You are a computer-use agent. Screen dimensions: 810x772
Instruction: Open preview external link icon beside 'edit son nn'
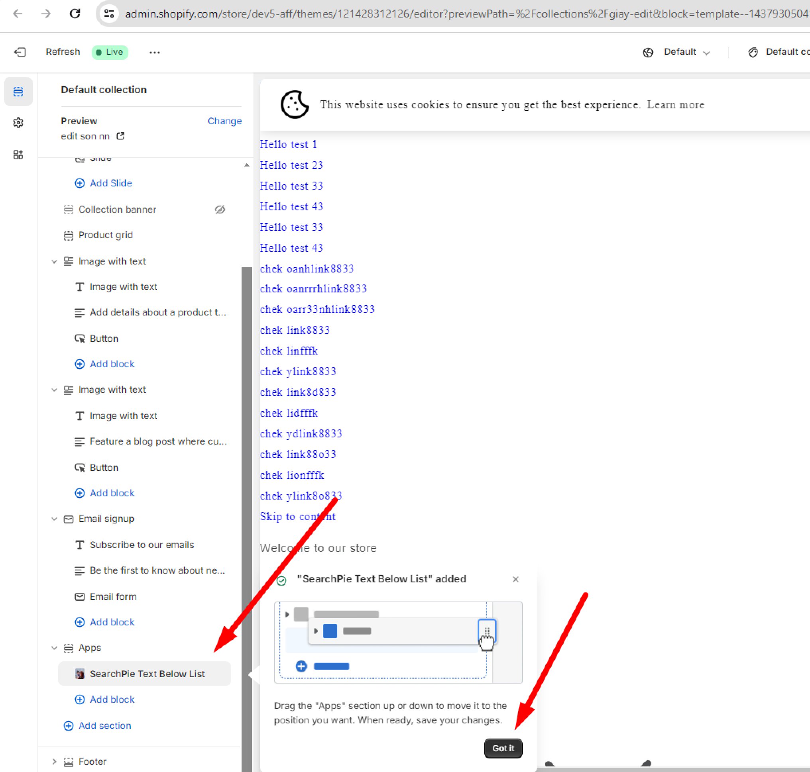coord(120,136)
